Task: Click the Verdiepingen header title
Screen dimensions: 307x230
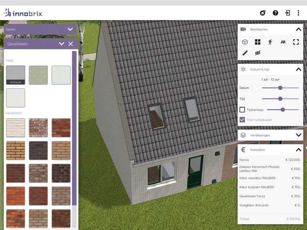Action: point(260,135)
